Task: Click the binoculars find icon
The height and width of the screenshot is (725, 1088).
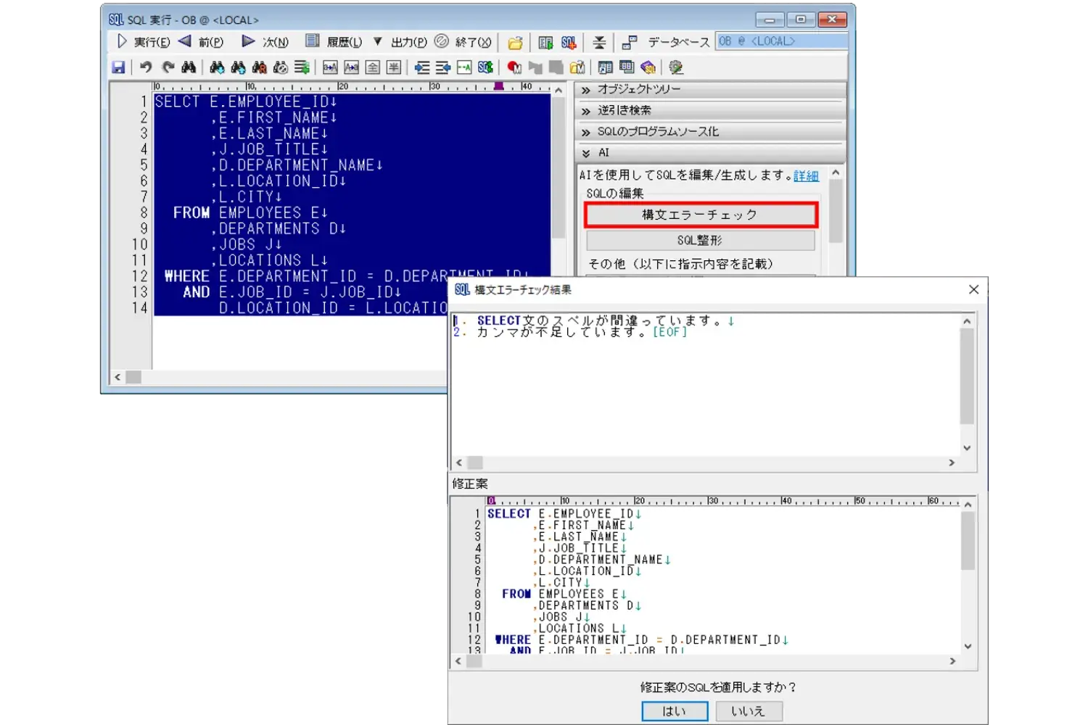Action: [189, 67]
